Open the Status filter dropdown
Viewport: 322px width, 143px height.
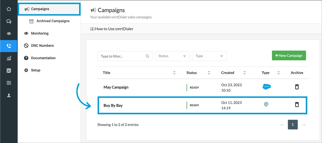coord(172,56)
